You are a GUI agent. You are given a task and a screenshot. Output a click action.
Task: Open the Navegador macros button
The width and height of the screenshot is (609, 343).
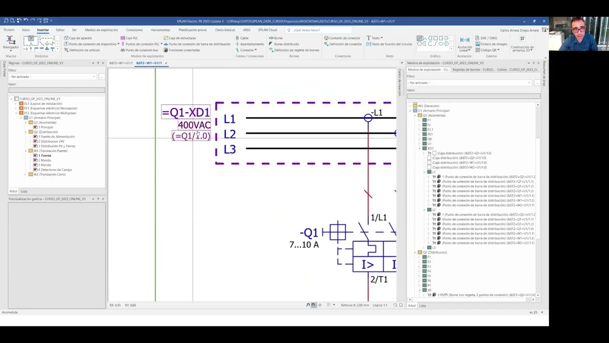(x=10, y=43)
